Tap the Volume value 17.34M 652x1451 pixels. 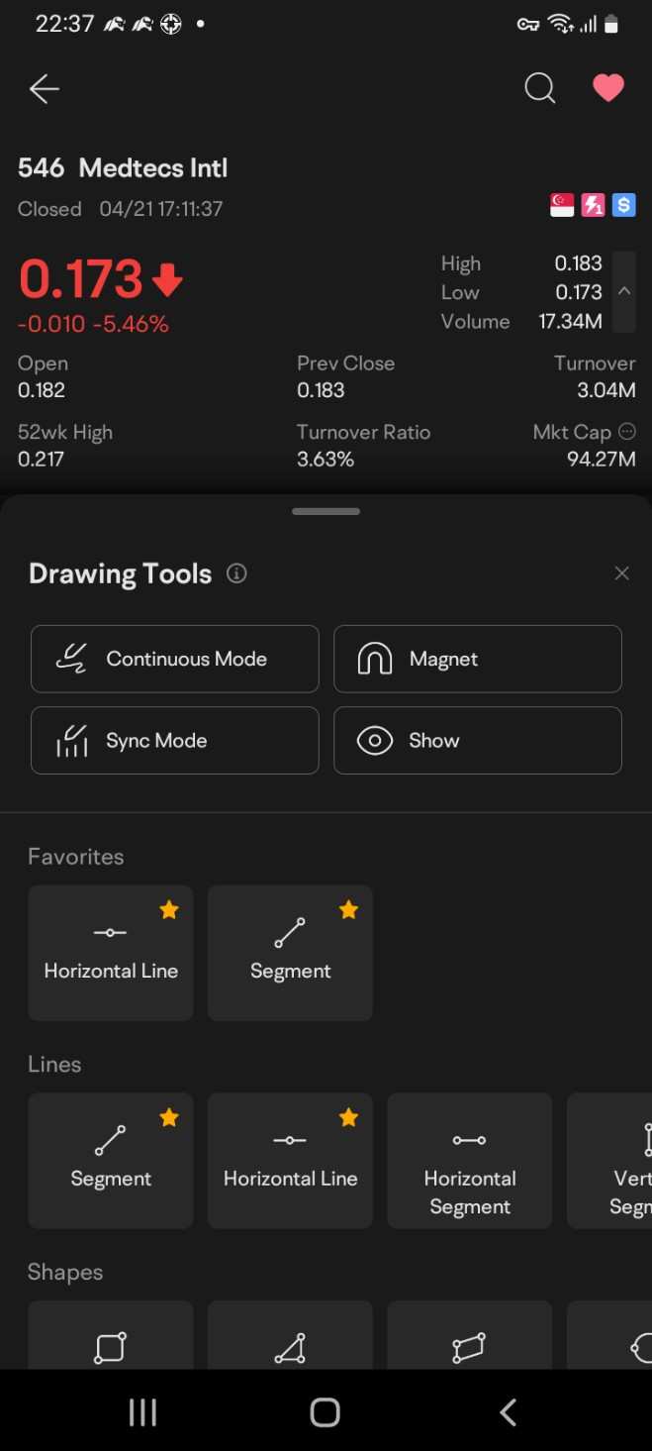(570, 321)
